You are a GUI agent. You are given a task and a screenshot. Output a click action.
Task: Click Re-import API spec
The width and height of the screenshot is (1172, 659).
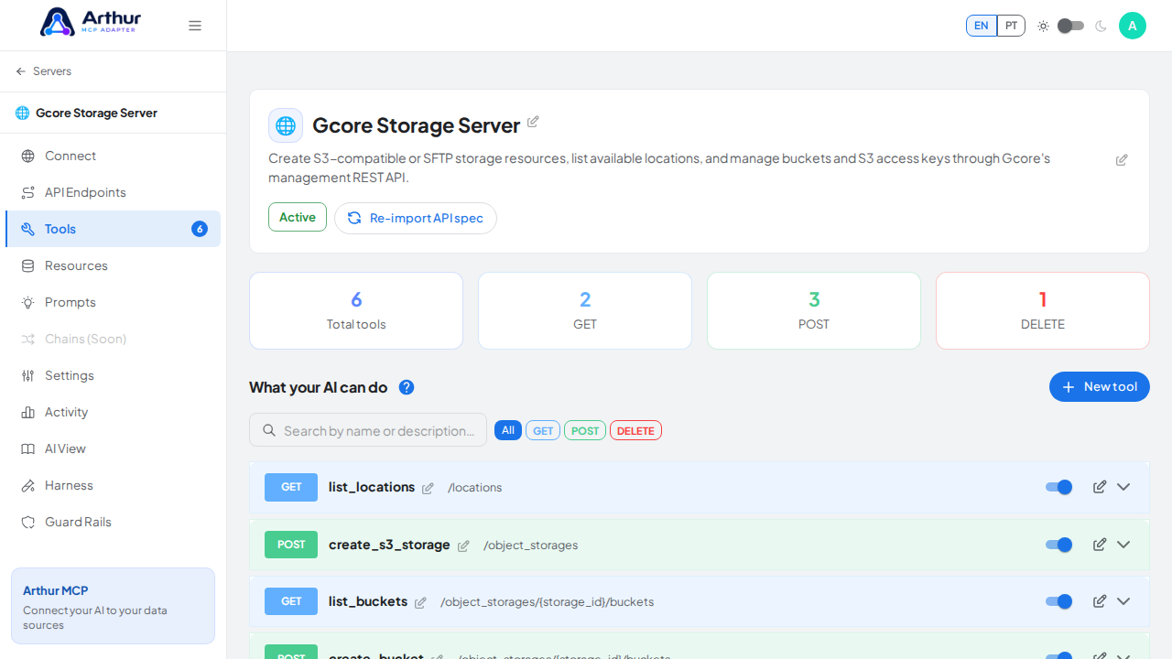tap(416, 218)
